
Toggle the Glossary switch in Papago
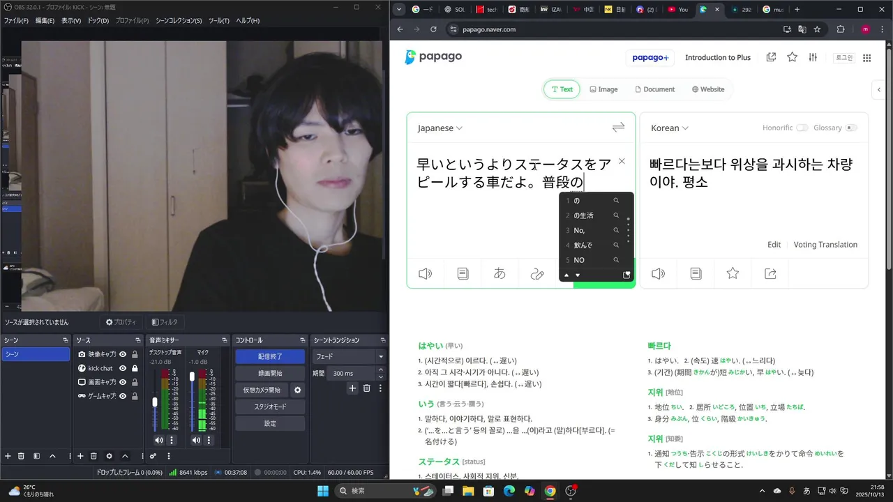[851, 128]
